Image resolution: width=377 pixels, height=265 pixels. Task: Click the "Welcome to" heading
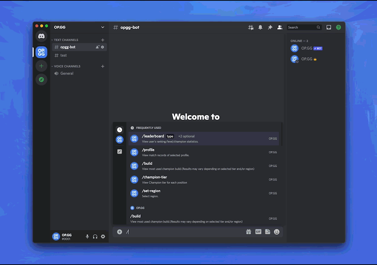[x=196, y=117]
